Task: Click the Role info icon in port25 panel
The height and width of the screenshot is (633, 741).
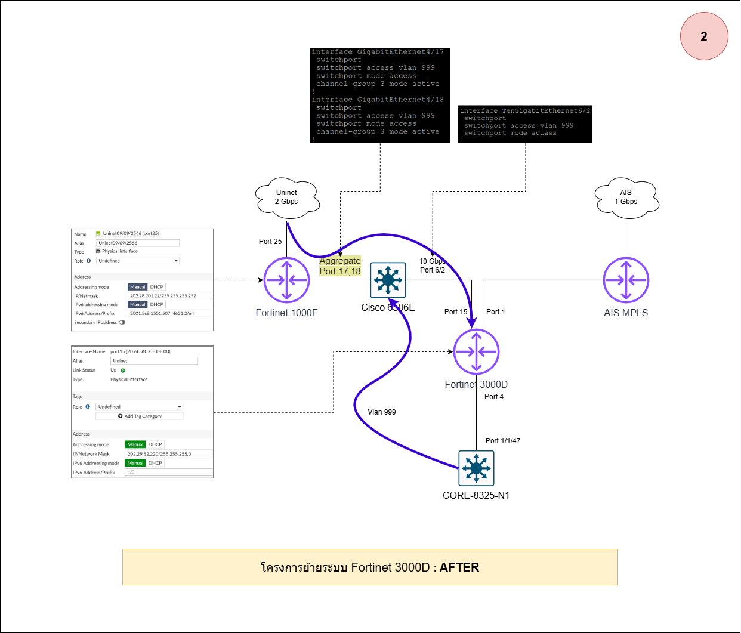Action: [x=88, y=261]
